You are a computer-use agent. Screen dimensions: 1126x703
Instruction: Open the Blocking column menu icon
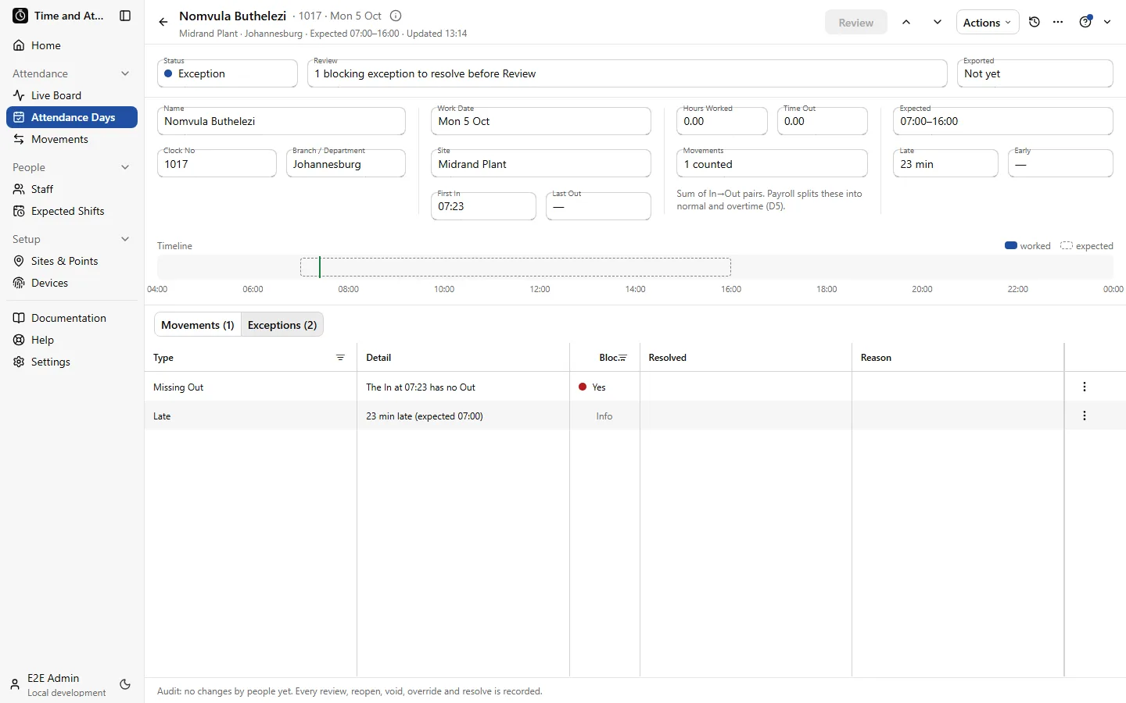pos(622,358)
